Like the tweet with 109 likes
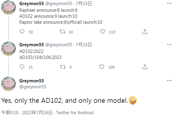 coord(101,67)
